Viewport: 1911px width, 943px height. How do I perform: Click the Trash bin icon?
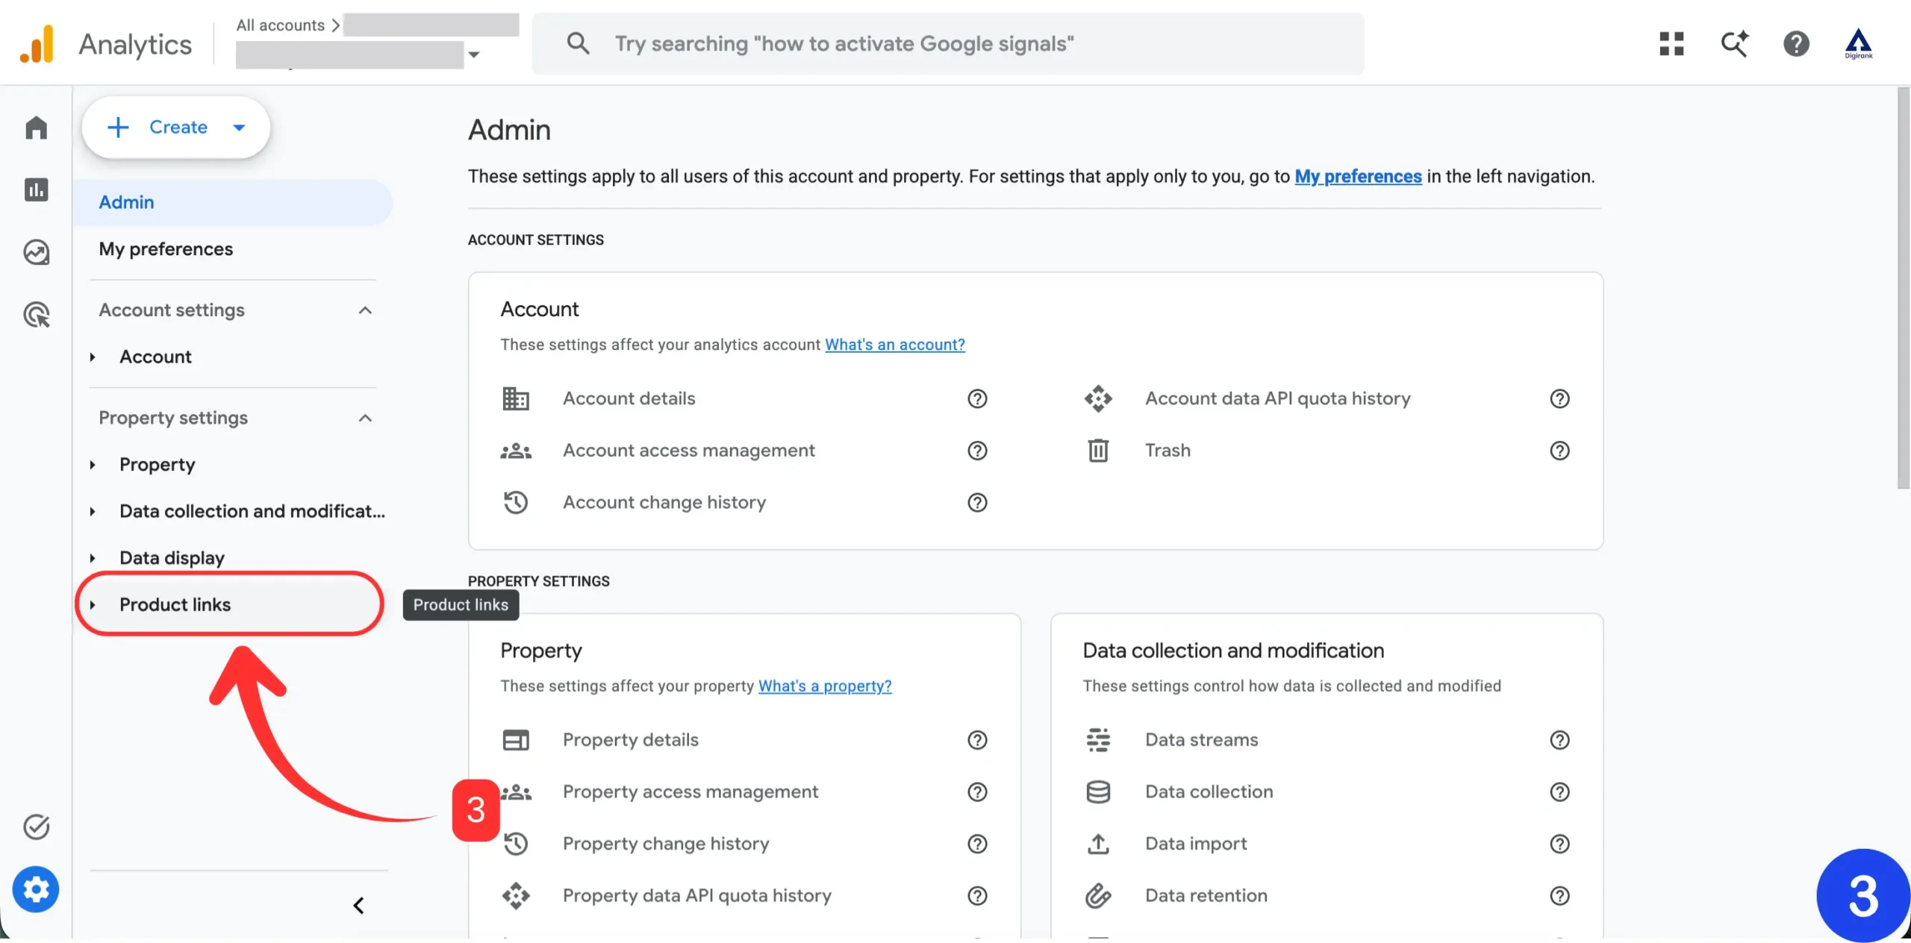point(1098,451)
